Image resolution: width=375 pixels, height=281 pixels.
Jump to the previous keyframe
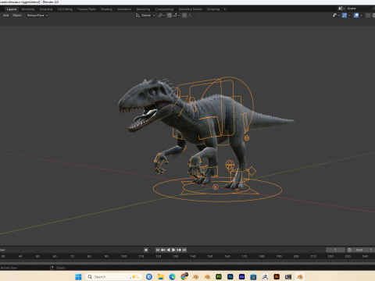click(163, 250)
